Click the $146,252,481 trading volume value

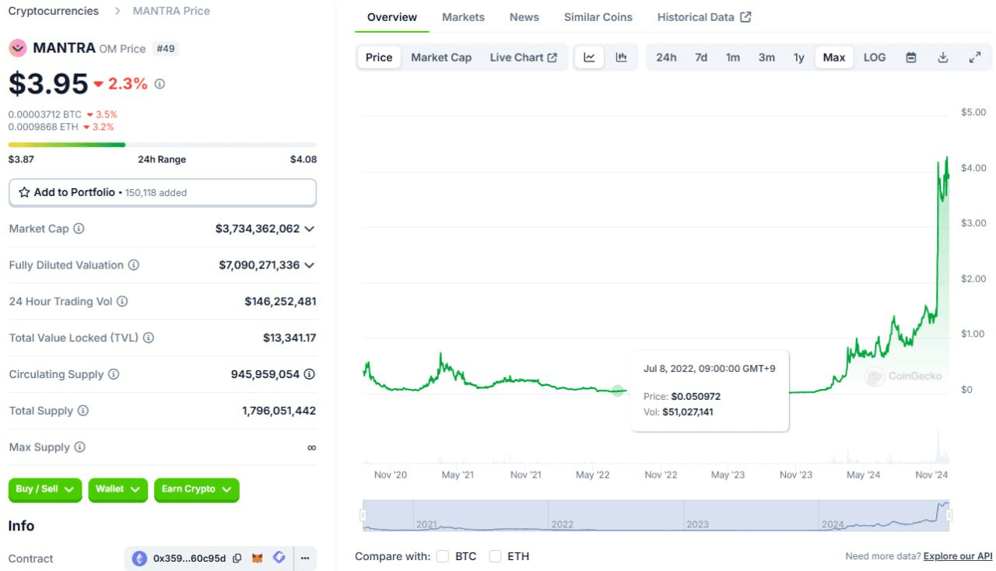pos(280,302)
